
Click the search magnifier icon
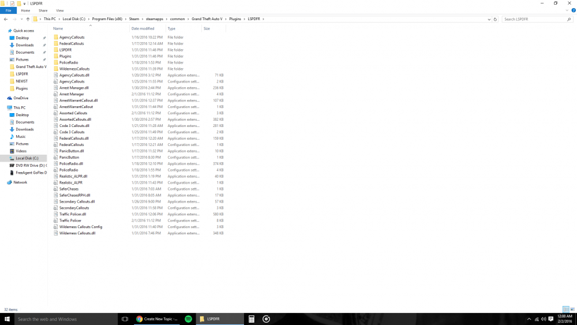[569, 19]
